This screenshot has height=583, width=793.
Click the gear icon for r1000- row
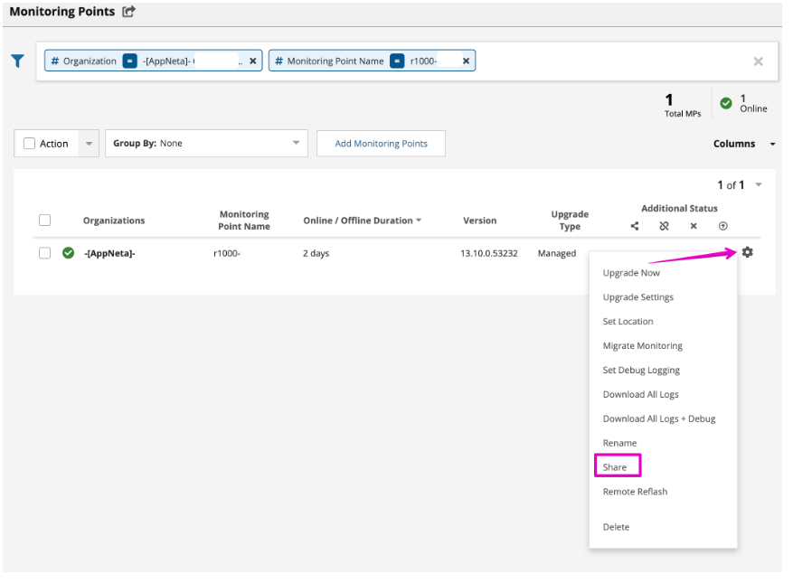point(747,252)
